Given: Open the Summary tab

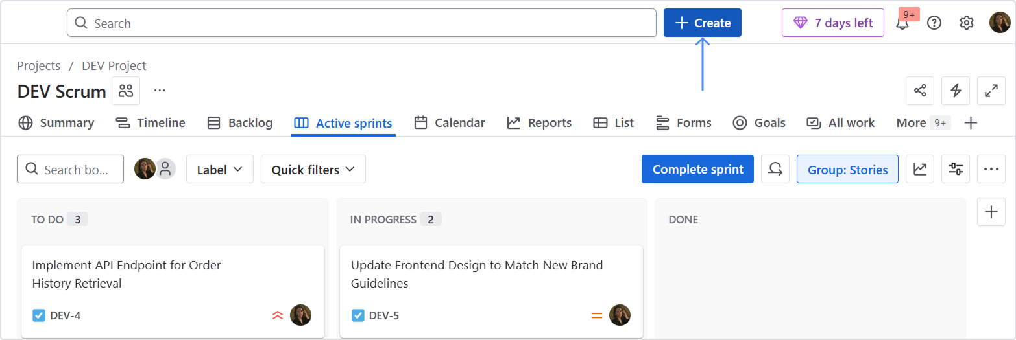Looking at the screenshot, I should point(56,122).
